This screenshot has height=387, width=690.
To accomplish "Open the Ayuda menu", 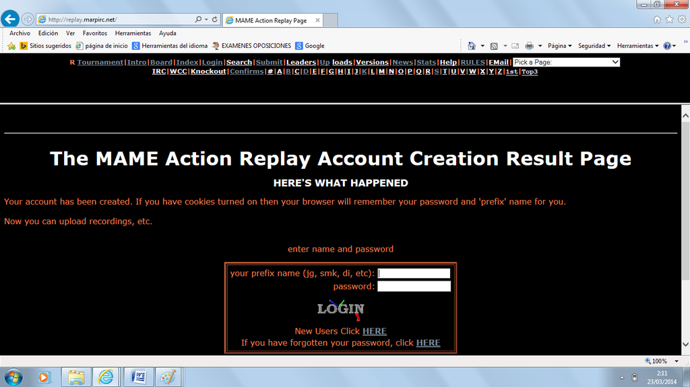I will pyautogui.click(x=168, y=33).
